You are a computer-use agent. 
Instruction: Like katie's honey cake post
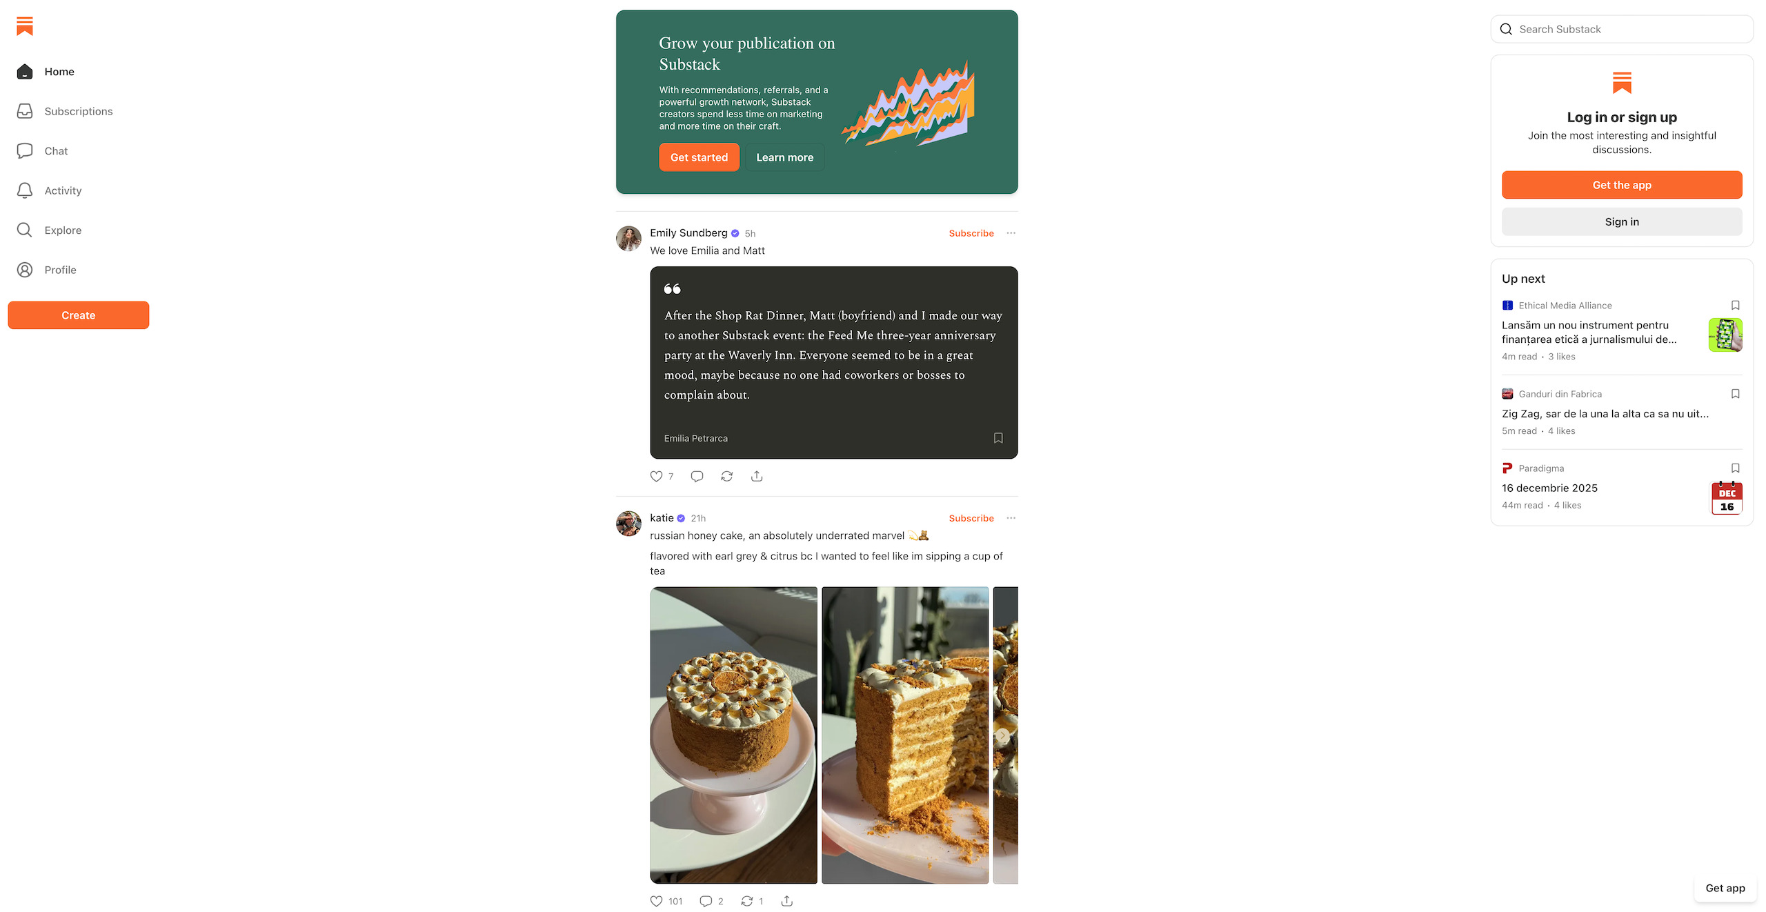tap(656, 901)
